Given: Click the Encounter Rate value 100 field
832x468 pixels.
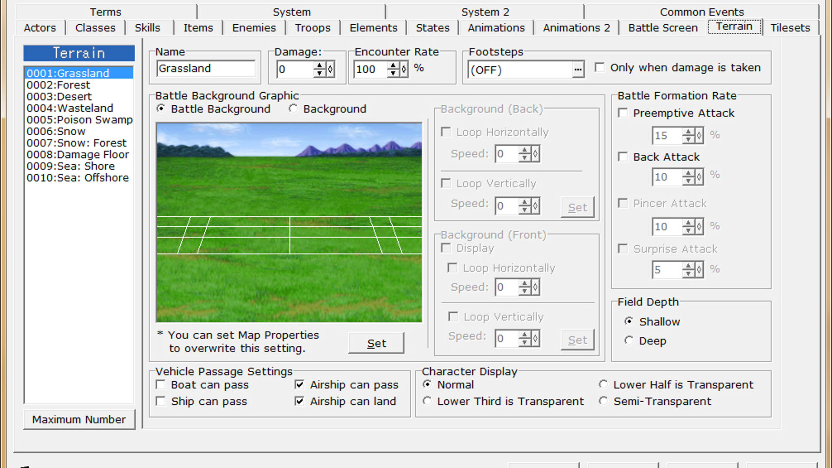Looking at the screenshot, I should (371, 69).
